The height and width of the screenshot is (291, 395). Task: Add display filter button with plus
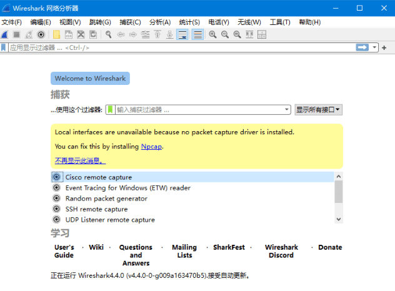[384, 47]
